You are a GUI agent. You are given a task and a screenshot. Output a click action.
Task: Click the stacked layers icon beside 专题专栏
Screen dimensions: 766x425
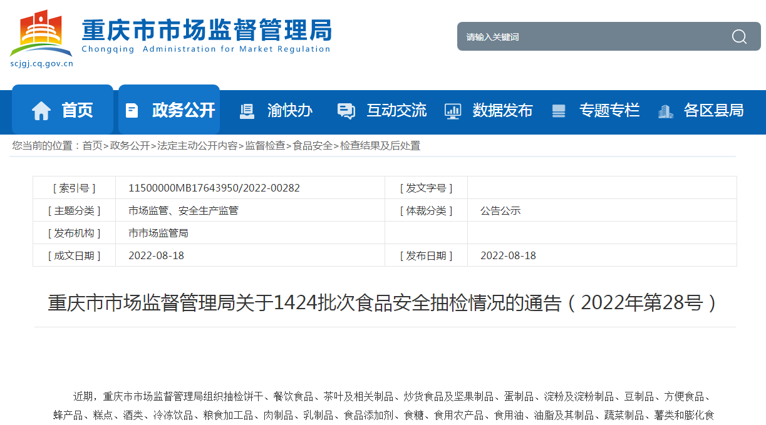click(559, 111)
